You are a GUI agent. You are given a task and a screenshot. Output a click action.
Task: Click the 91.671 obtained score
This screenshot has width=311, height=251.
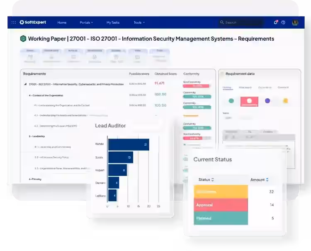click(x=160, y=83)
